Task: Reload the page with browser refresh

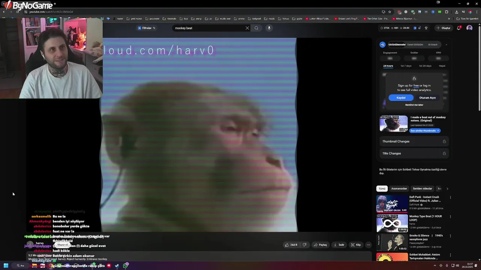Action: point(18,12)
